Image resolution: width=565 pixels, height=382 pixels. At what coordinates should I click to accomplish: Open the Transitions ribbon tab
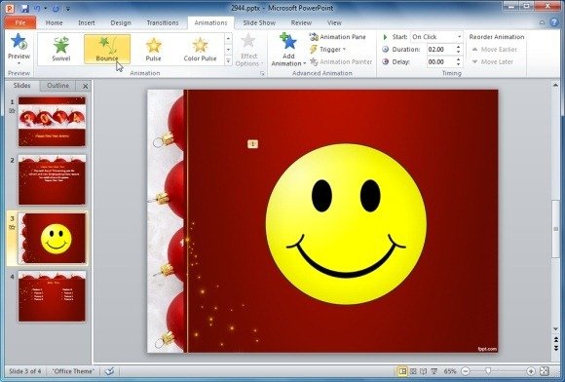point(163,22)
